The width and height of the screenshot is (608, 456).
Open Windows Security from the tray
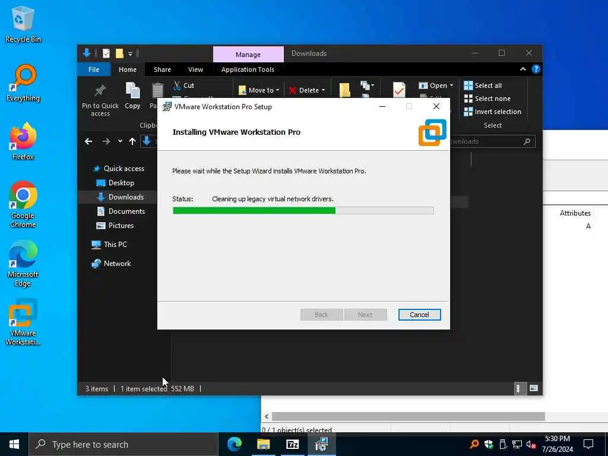point(489,444)
